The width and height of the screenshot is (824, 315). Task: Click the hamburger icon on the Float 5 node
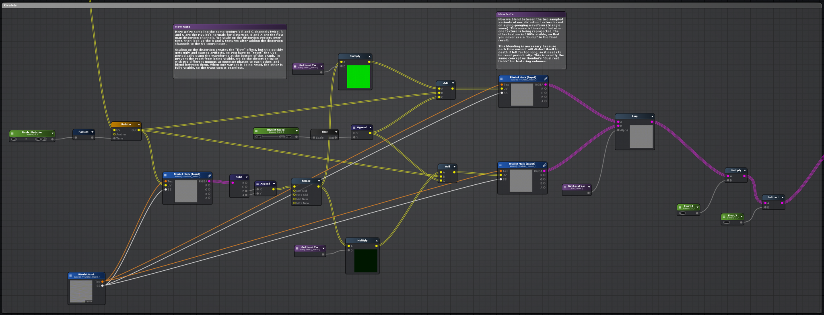(724, 216)
